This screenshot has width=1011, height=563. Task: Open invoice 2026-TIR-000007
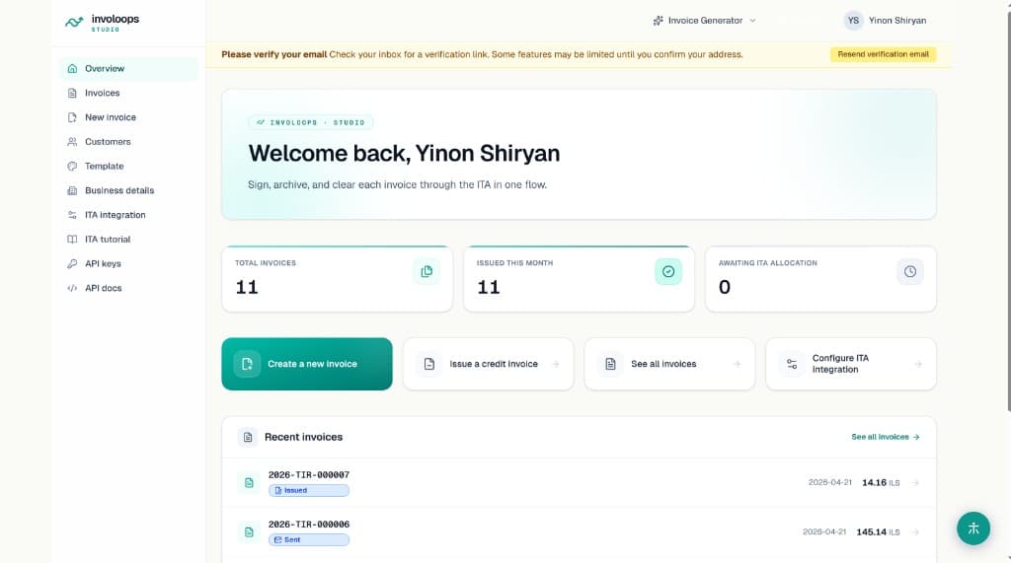click(x=579, y=482)
